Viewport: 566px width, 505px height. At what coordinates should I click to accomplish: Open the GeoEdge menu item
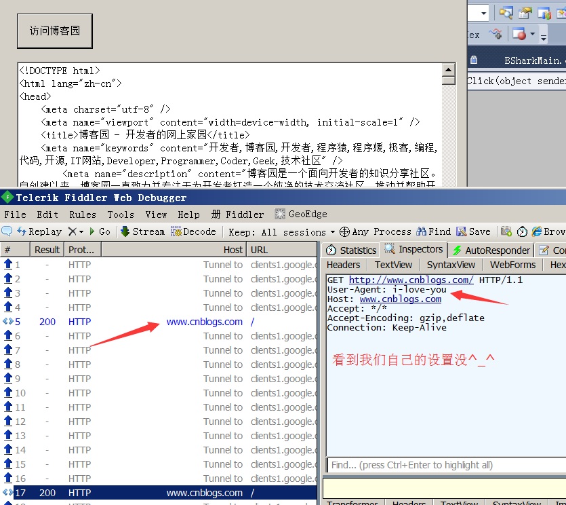click(301, 214)
